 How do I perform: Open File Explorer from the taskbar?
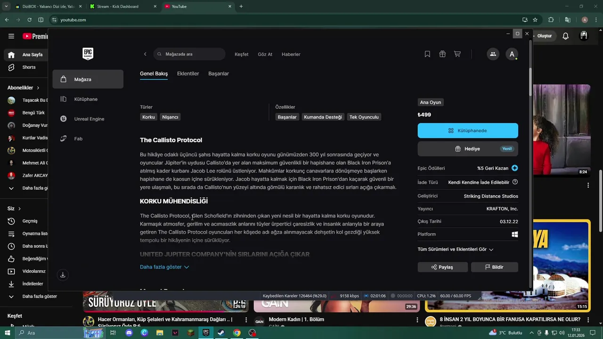tap(160, 333)
